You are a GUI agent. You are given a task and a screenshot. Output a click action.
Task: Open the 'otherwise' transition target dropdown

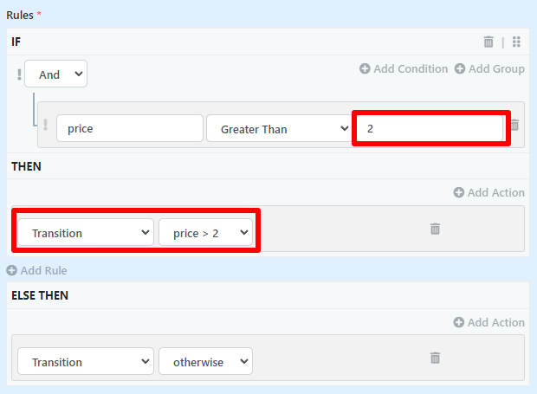click(205, 362)
